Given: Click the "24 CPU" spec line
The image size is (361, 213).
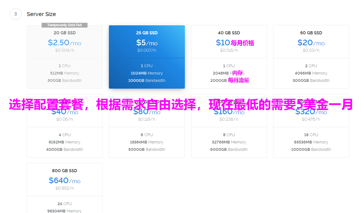Looking at the screenshot, I should [65, 204].
